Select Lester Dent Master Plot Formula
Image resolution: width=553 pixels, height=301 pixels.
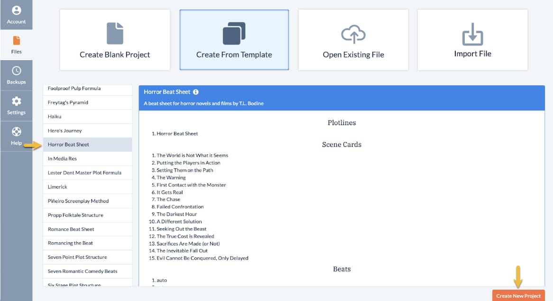(84, 173)
